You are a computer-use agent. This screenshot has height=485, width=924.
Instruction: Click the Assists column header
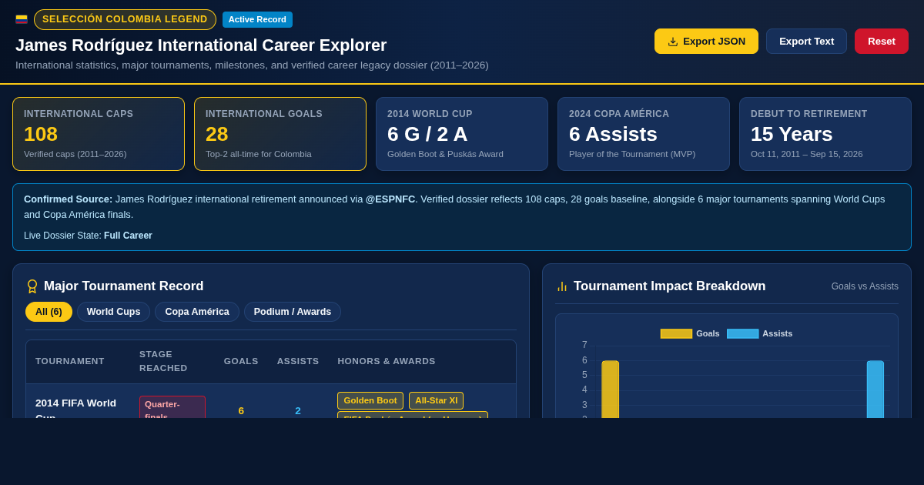pyautogui.click(x=298, y=361)
